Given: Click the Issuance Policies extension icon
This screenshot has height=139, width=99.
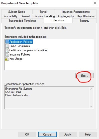Looking at the screenshot, I should [x=7, y=54].
